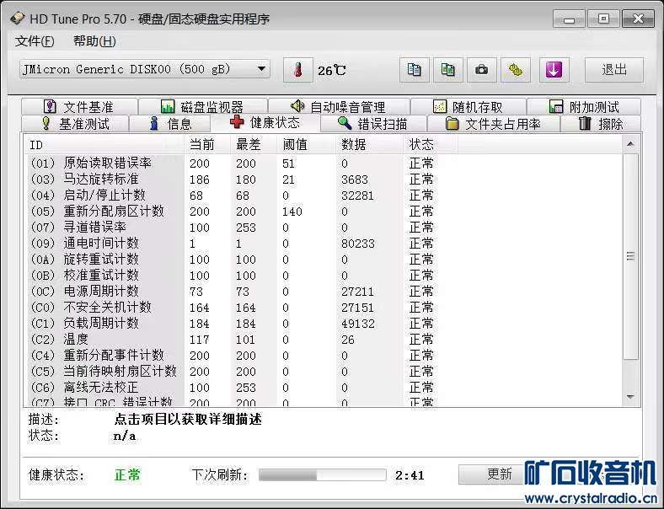
Task: Switch to the 自动噪音管理 tab
Action: coord(339,107)
